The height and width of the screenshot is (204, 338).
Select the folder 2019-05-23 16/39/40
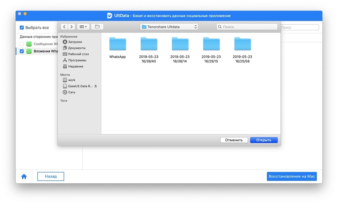(149, 50)
